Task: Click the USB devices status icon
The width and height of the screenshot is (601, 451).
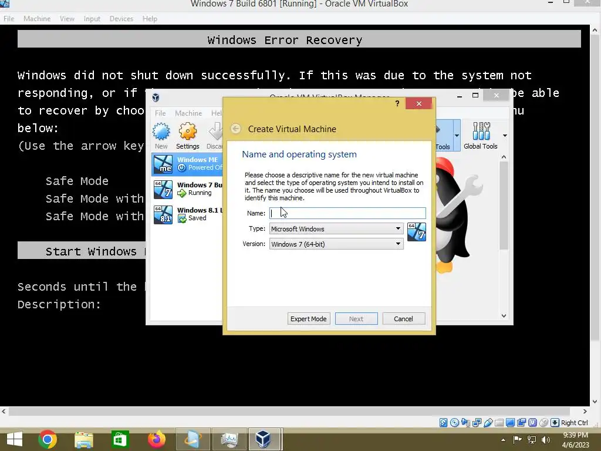Action: (488, 423)
